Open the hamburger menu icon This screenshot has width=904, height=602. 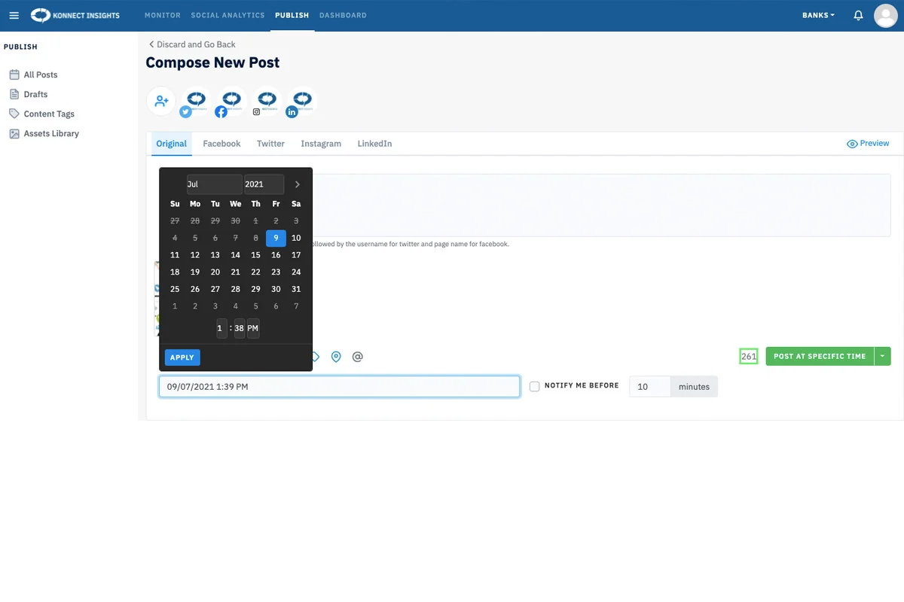coord(14,15)
